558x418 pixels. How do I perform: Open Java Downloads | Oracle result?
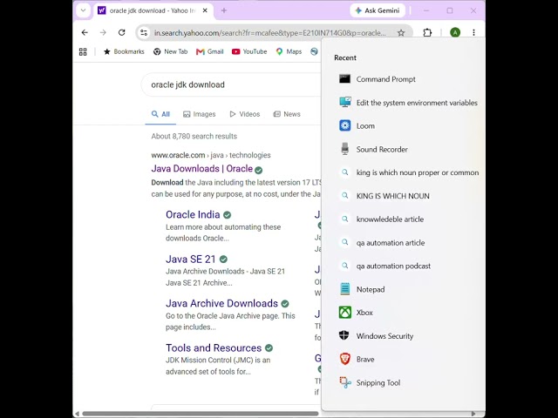pyautogui.click(x=202, y=168)
